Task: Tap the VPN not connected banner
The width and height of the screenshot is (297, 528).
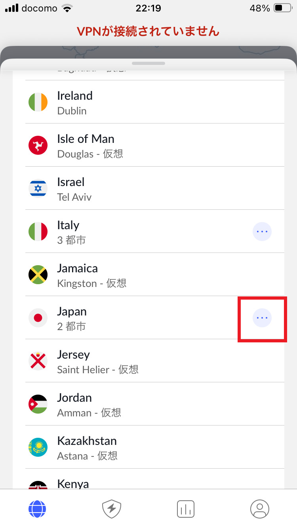Action: tap(148, 31)
